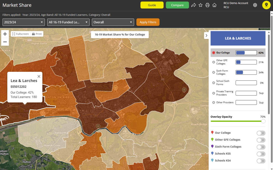
Task: Click the print icon in header
Action: tap(207, 5)
